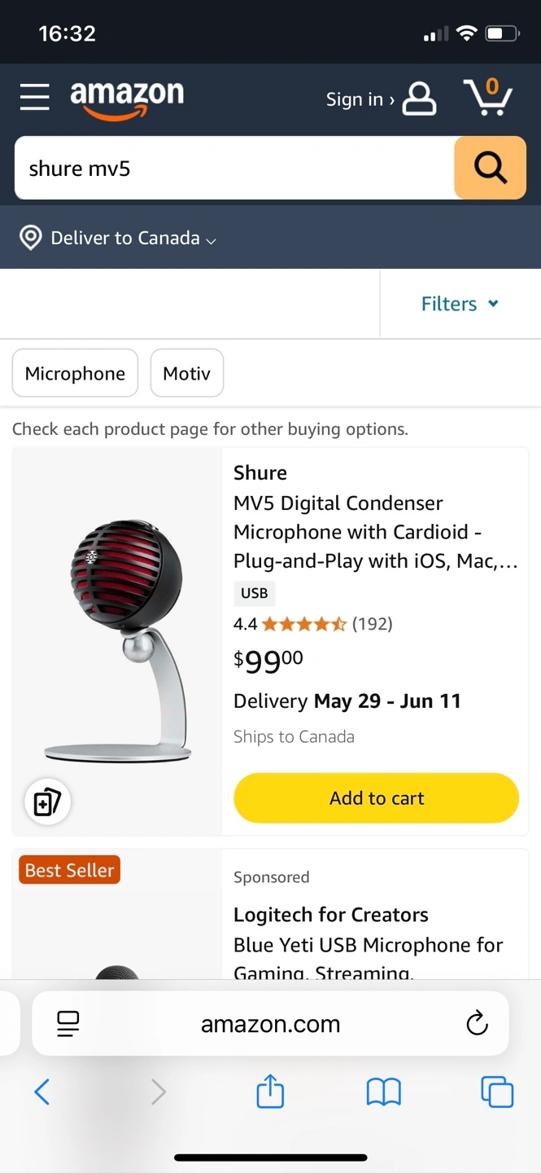Select the Microphone filter chip

click(75, 374)
